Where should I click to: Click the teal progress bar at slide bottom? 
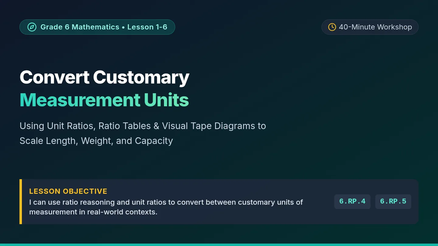click(x=219, y=245)
